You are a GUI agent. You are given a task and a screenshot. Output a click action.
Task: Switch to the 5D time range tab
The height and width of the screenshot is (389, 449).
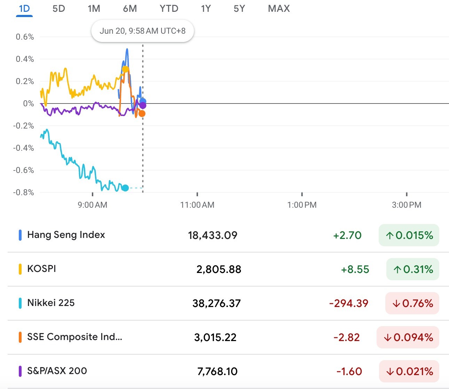[x=59, y=8]
